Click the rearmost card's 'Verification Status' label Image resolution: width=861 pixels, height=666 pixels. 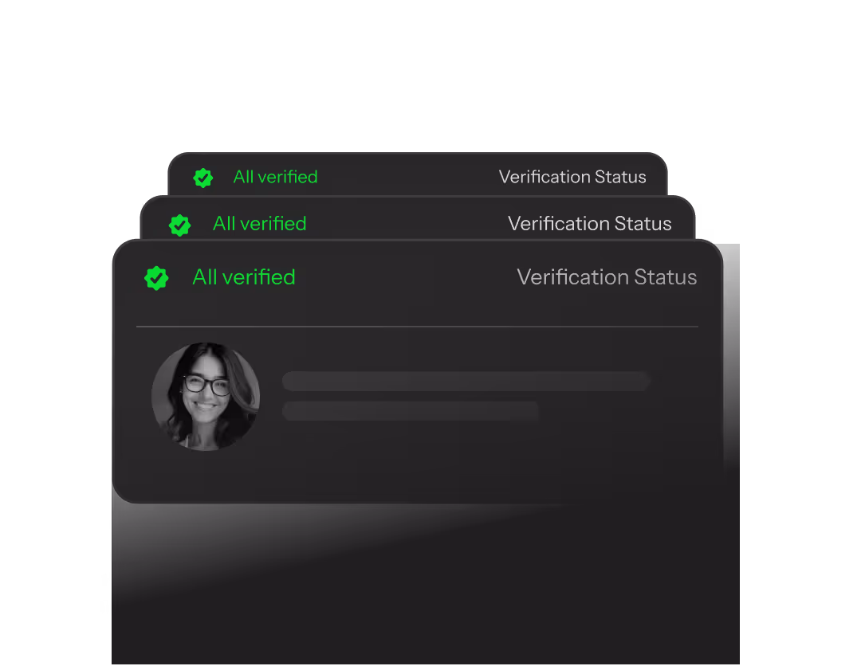572,177
